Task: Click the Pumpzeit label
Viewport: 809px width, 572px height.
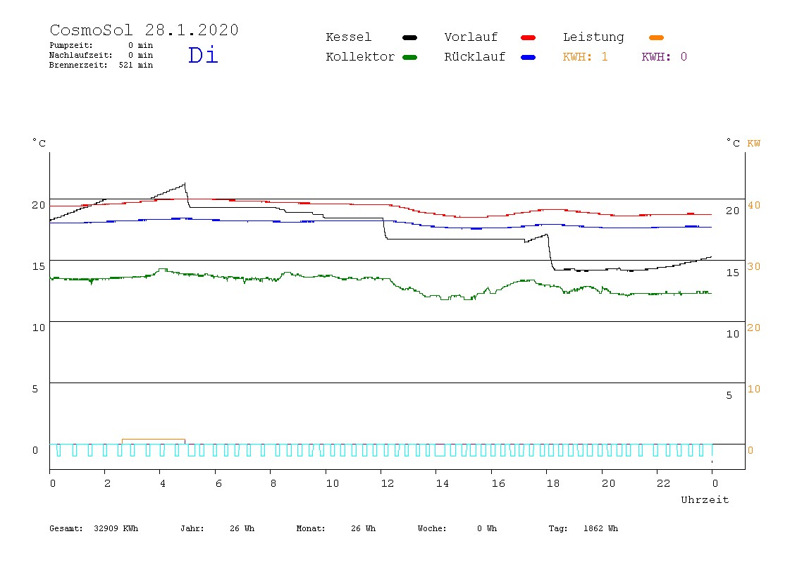Action: [71, 45]
